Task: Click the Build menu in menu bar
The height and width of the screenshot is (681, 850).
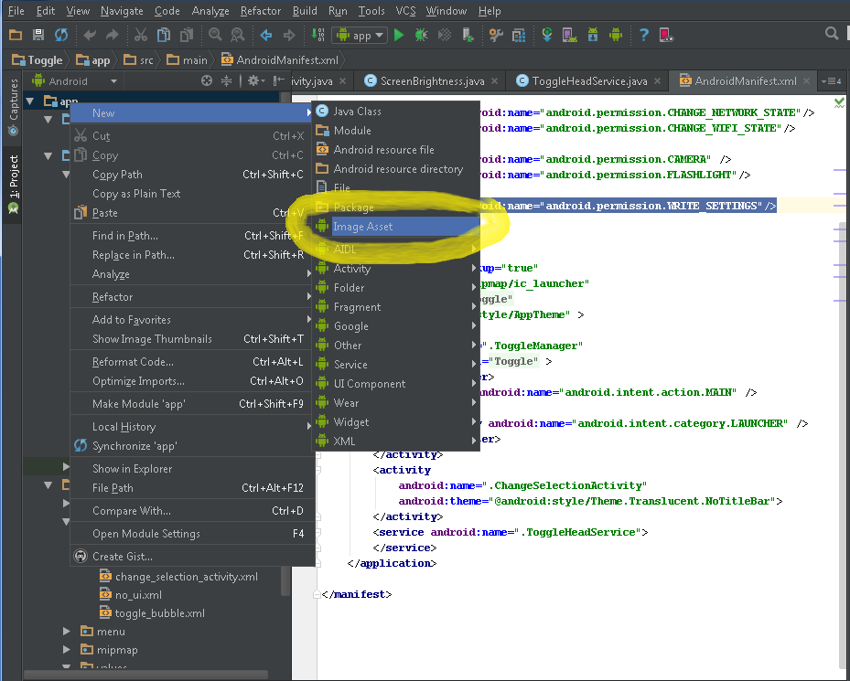Action: point(305,11)
